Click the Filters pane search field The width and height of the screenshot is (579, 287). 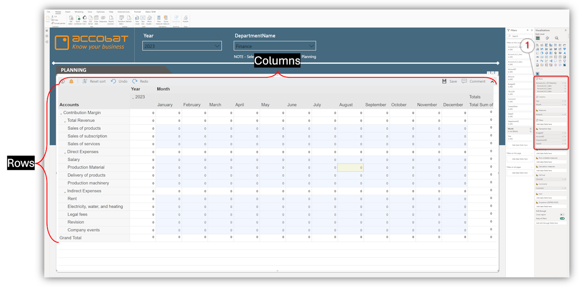(x=520, y=36)
